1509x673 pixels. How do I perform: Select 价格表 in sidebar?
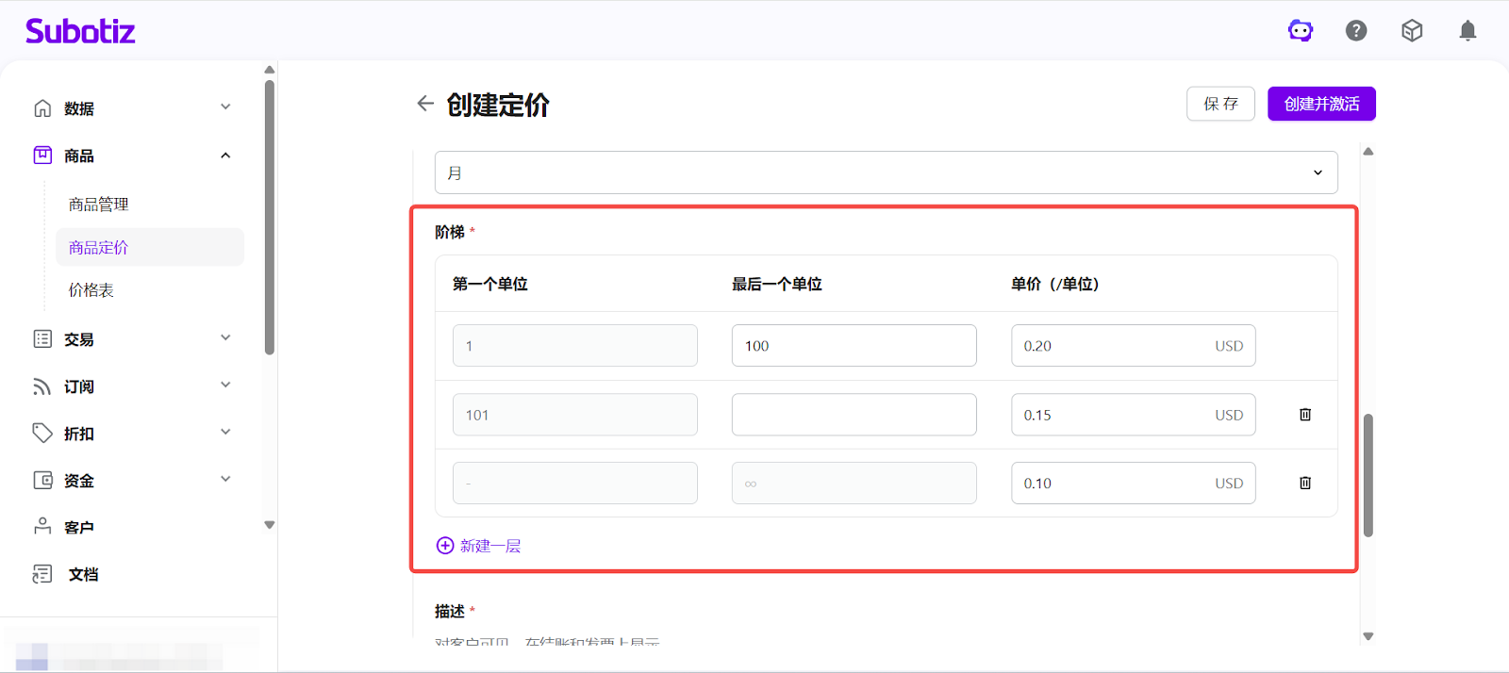[91, 290]
